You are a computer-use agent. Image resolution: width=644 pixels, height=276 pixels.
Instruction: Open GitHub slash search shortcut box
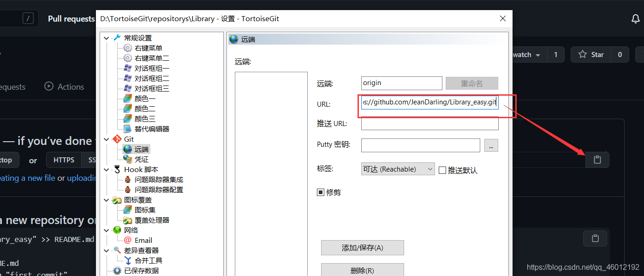point(28,19)
